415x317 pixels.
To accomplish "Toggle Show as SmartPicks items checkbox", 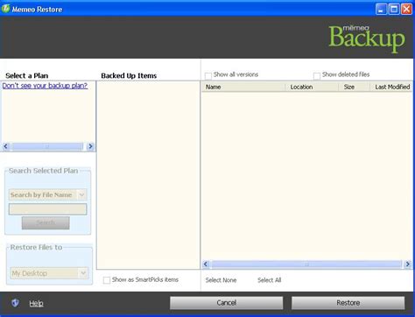I will pyautogui.click(x=107, y=280).
